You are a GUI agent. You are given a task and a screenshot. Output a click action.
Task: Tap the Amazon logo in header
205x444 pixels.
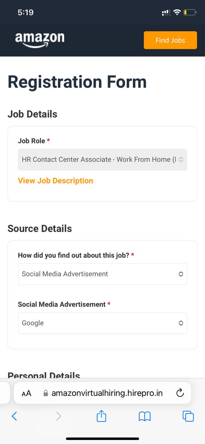40,40
